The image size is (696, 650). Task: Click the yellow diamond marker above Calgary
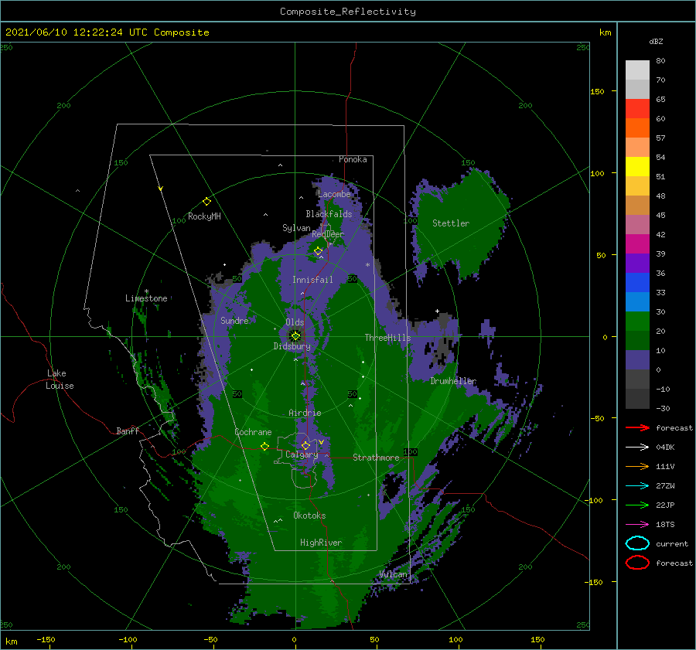[x=305, y=445]
